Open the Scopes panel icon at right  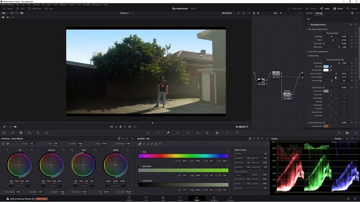pos(347,132)
